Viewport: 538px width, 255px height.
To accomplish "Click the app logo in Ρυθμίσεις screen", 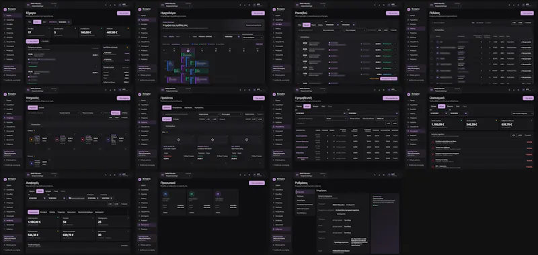I will click(274, 180).
